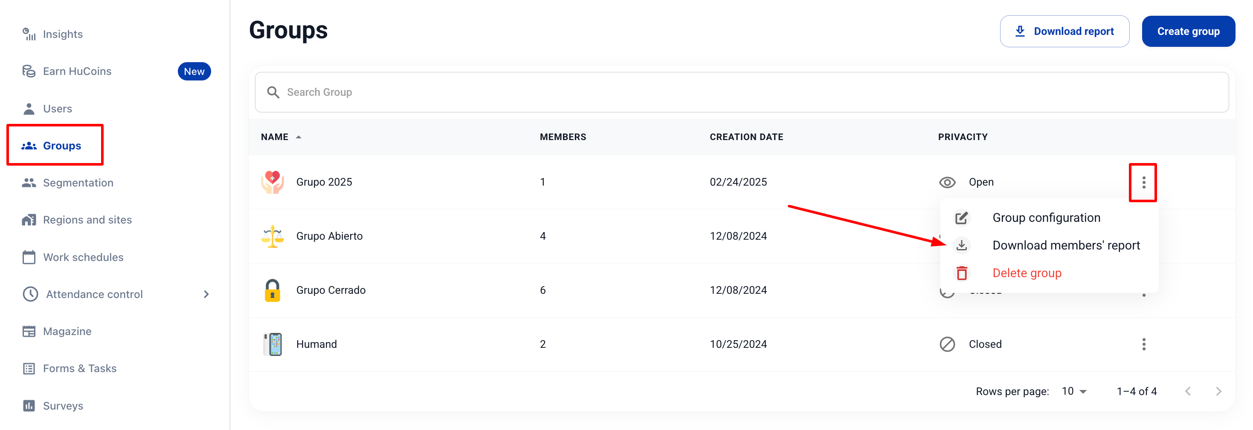Click the download arrow in Download report

pyautogui.click(x=1020, y=31)
